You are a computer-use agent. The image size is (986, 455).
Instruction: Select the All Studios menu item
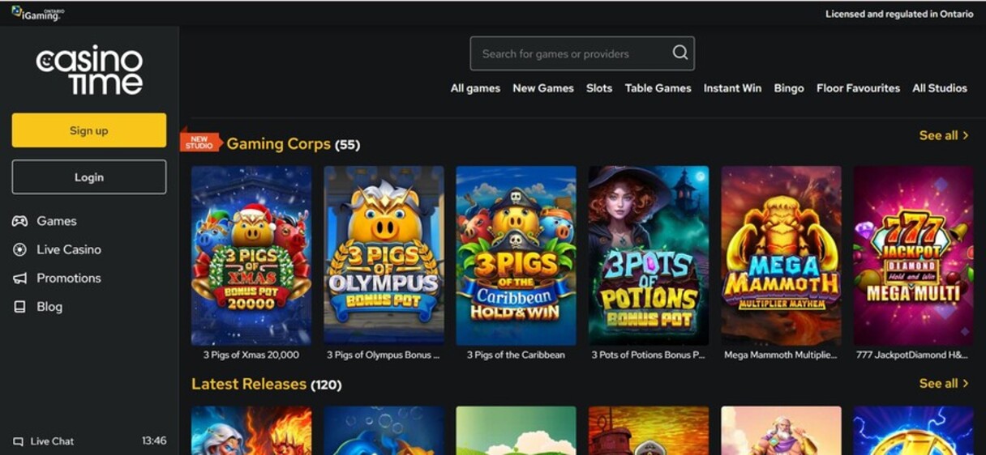pyautogui.click(x=939, y=88)
